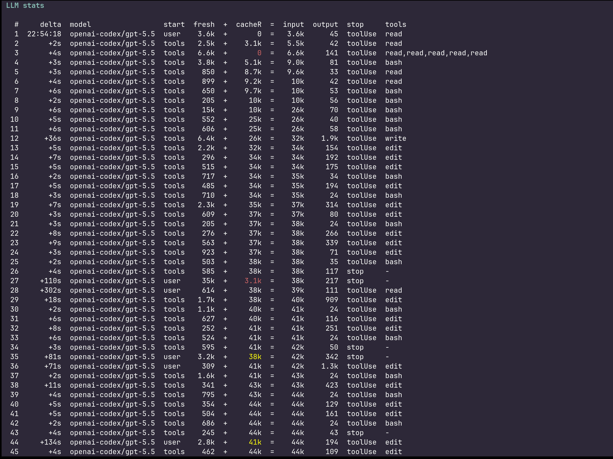The width and height of the screenshot is (613, 459).
Task: Click the 9.0k input value in row 4
Action: pyautogui.click(x=296, y=63)
